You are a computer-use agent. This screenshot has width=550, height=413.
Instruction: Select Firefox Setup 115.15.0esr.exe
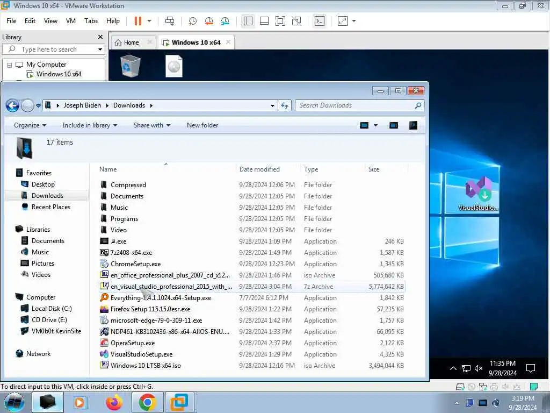(150, 309)
